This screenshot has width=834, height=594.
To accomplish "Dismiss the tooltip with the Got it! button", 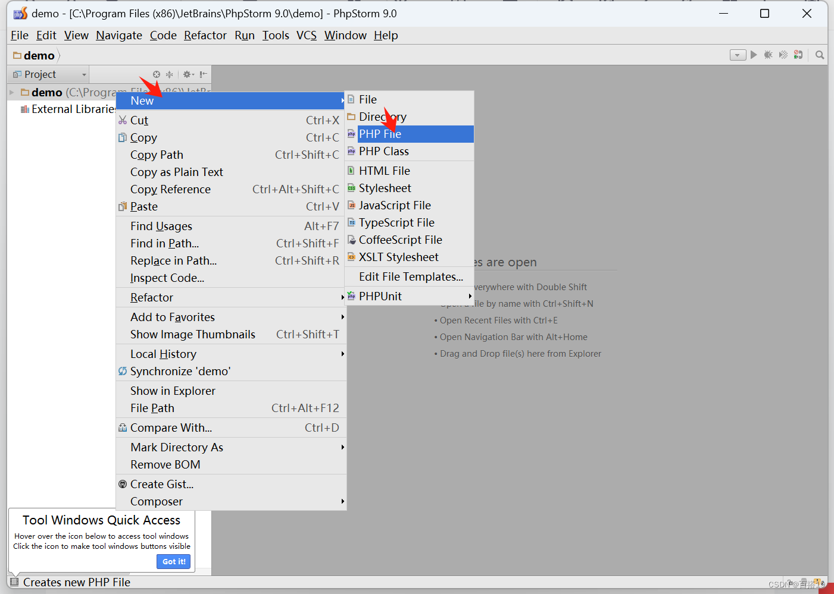I will pyautogui.click(x=173, y=561).
